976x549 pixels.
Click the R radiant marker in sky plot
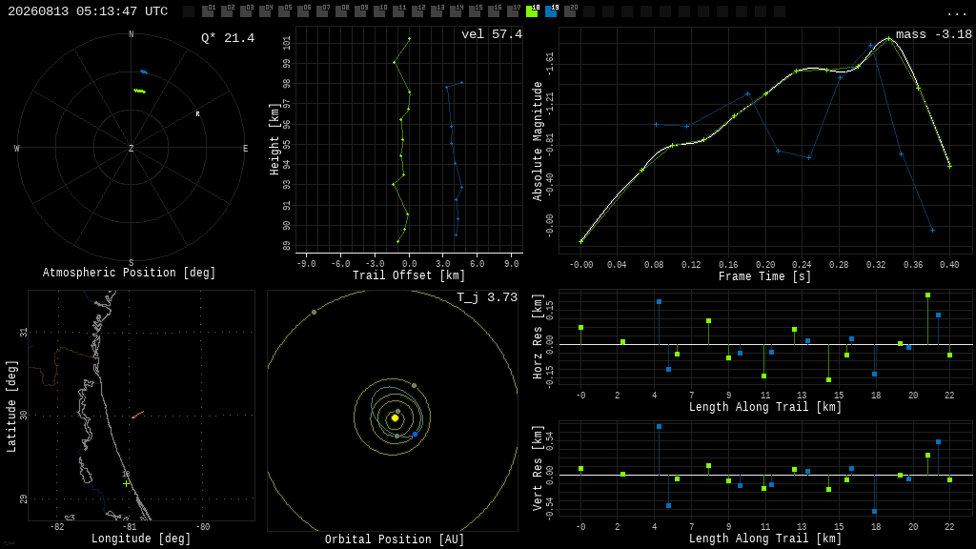click(x=198, y=114)
